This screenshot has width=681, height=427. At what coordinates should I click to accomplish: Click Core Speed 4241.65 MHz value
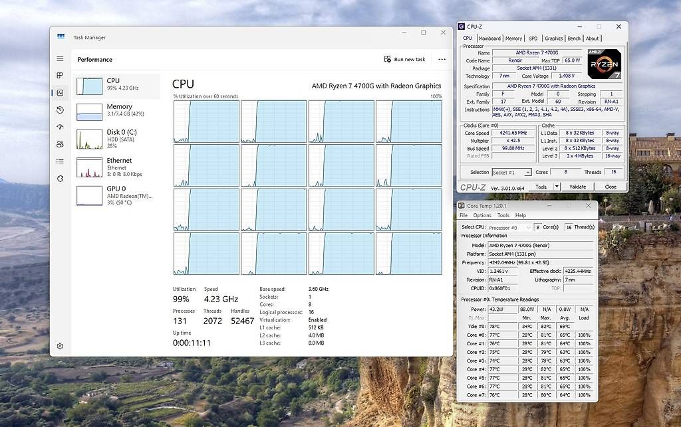coord(513,133)
